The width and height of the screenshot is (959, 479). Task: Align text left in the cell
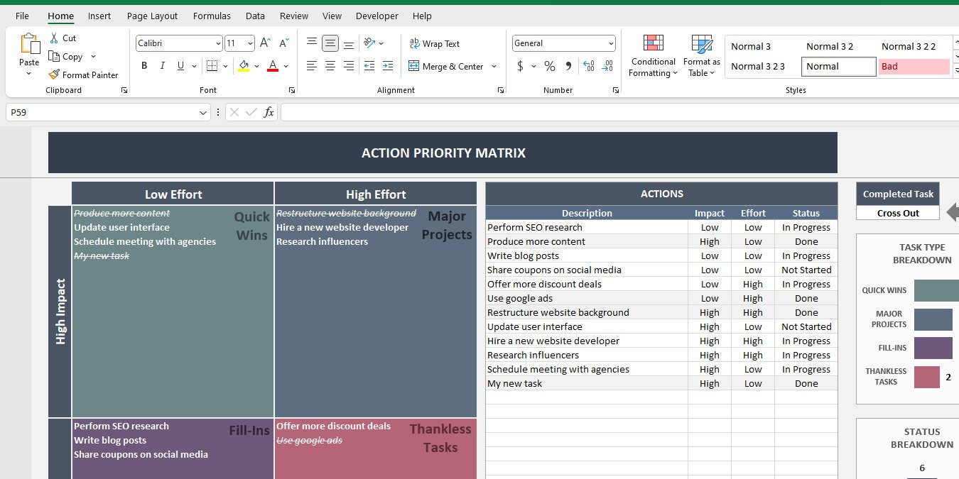tap(312, 66)
